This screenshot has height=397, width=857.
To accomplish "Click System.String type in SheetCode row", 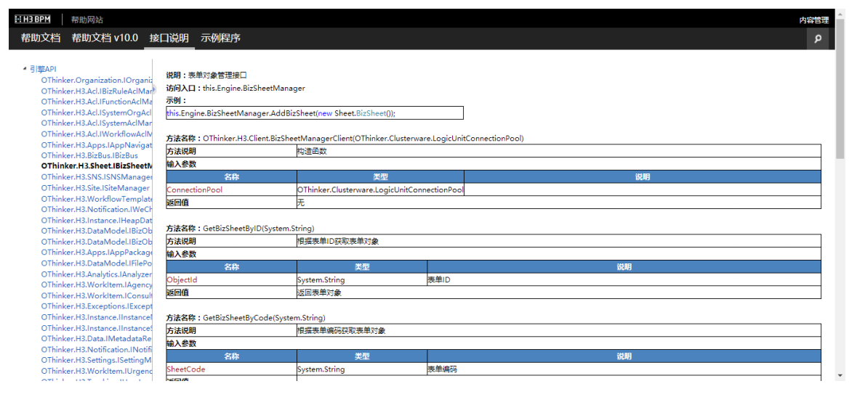I will point(362,369).
